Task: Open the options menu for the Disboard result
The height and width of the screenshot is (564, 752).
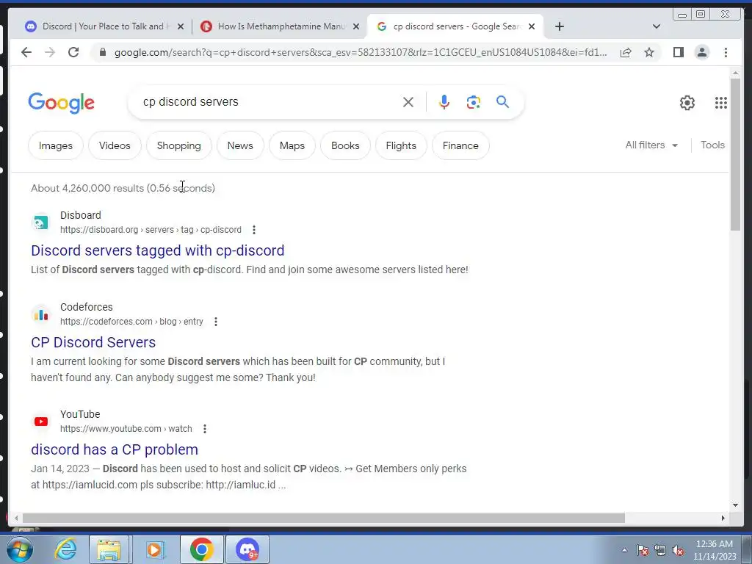Action: tap(254, 230)
